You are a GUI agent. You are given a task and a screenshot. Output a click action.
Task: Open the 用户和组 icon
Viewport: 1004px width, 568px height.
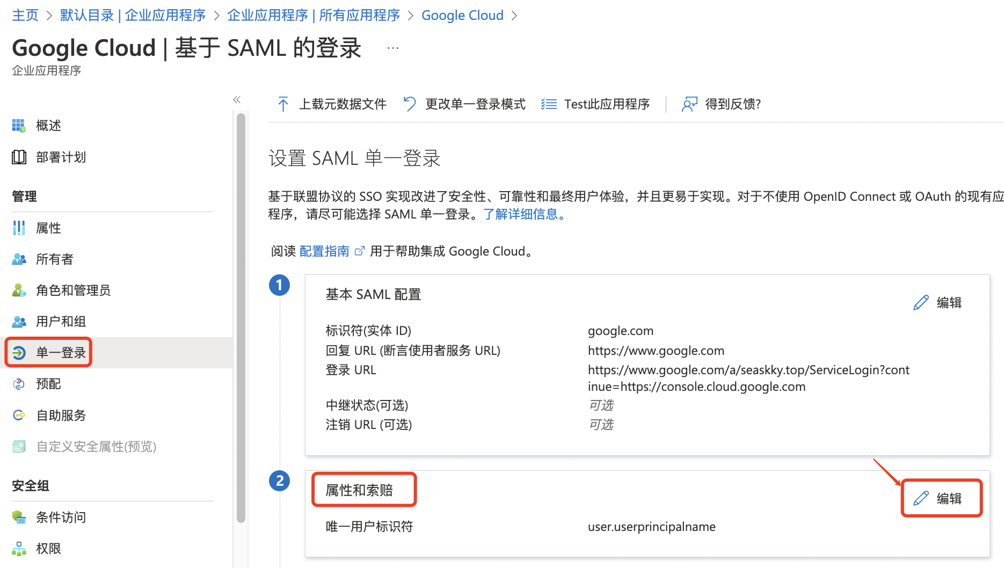(x=19, y=322)
